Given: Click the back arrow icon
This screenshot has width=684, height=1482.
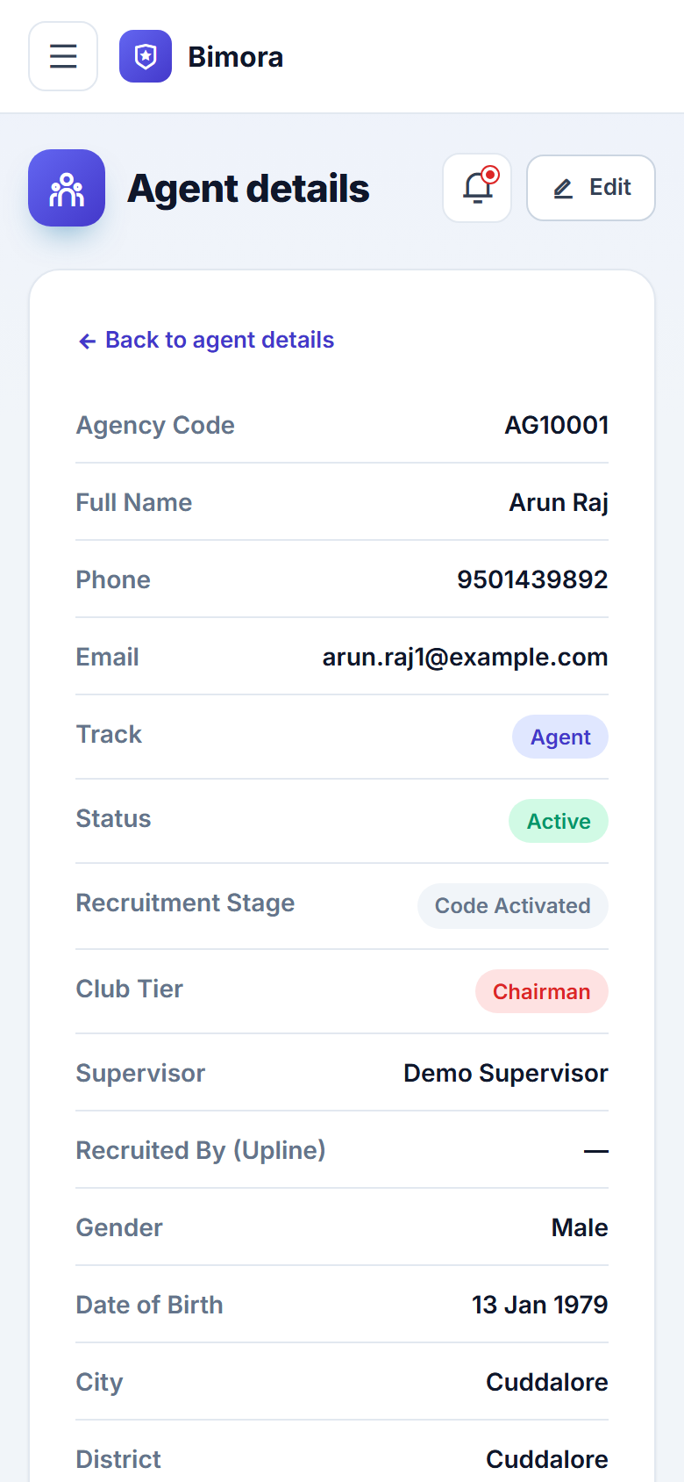Looking at the screenshot, I should (x=87, y=341).
